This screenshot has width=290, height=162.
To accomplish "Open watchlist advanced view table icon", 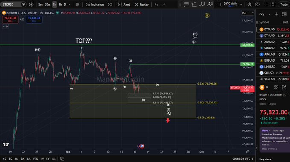I will tap(284, 14).
